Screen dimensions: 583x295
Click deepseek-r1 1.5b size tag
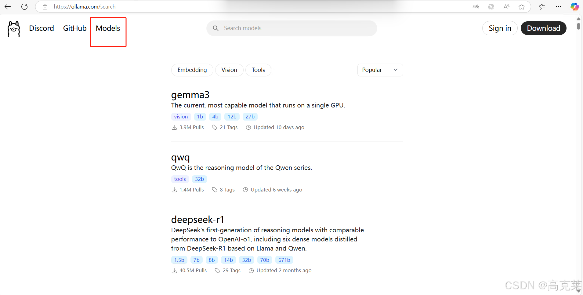[x=179, y=260]
